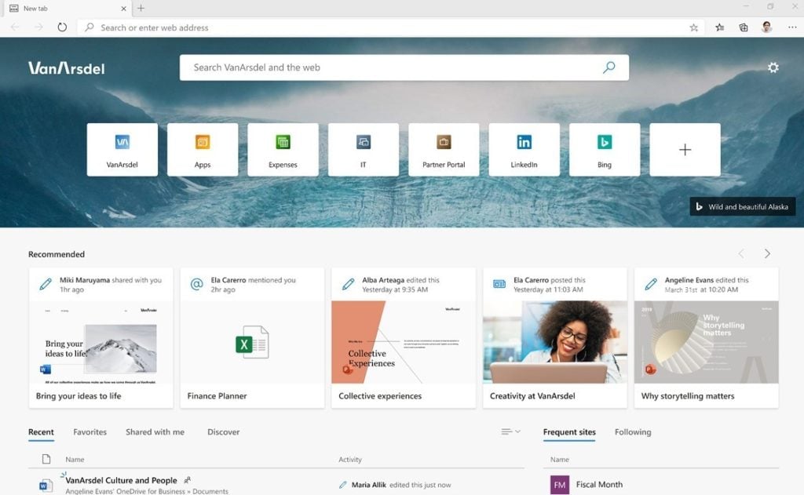The height and width of the screenshot is (495, 804).
Task: Open the Apps quick link tile
Action: point(203,149)
